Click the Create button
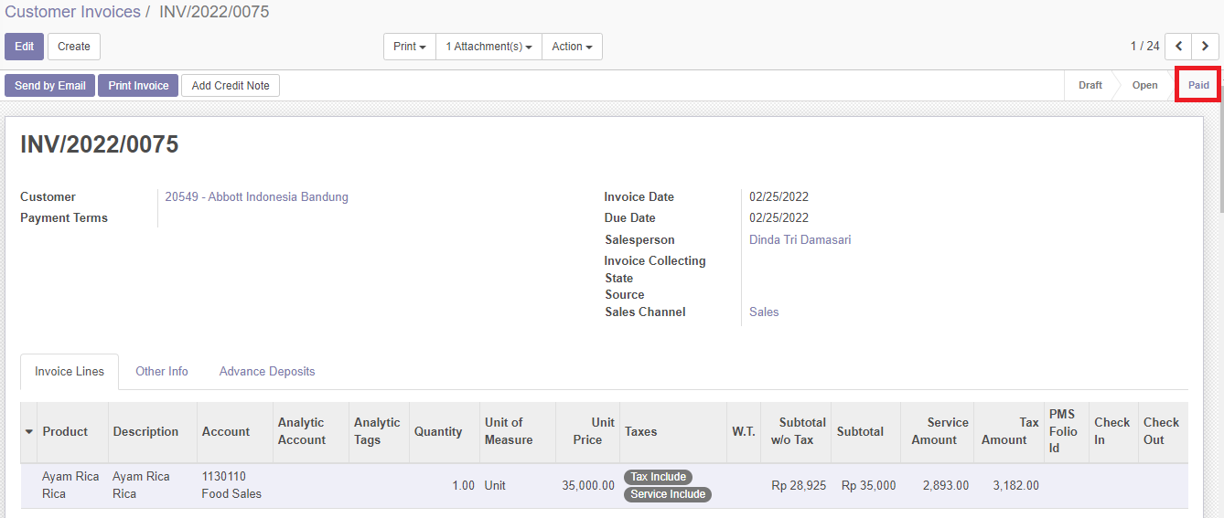The height and width of the screenshot is (518, 1224). 74,47
